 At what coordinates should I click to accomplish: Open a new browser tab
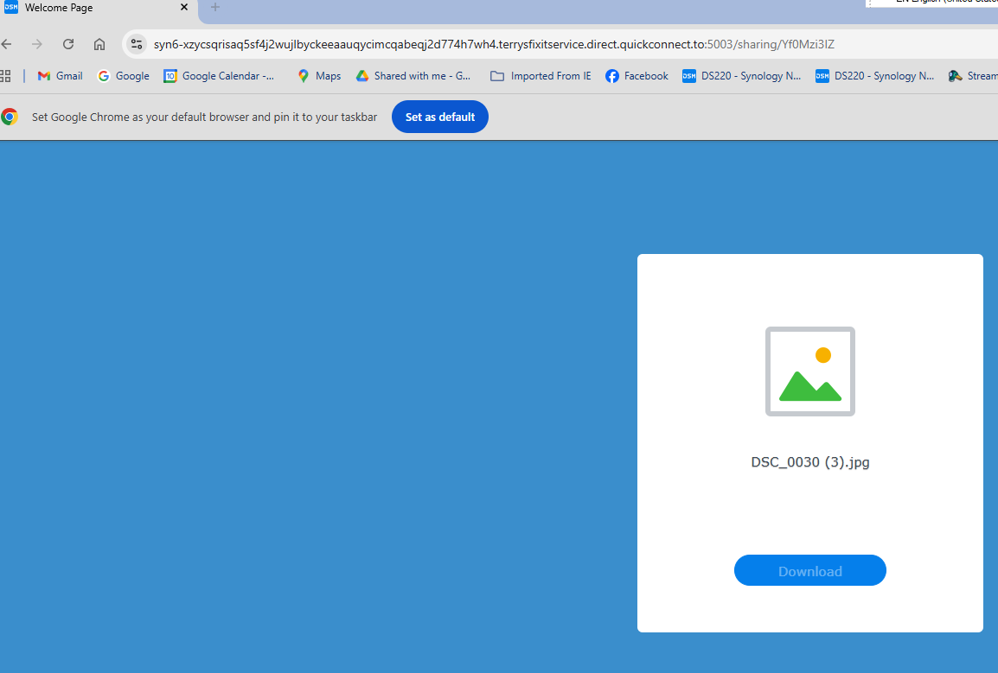click(x=215, y=8)
